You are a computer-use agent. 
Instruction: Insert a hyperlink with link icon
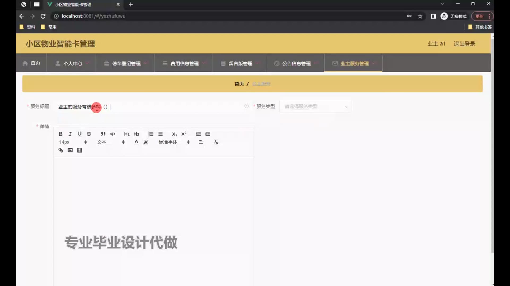pos(61,150)
